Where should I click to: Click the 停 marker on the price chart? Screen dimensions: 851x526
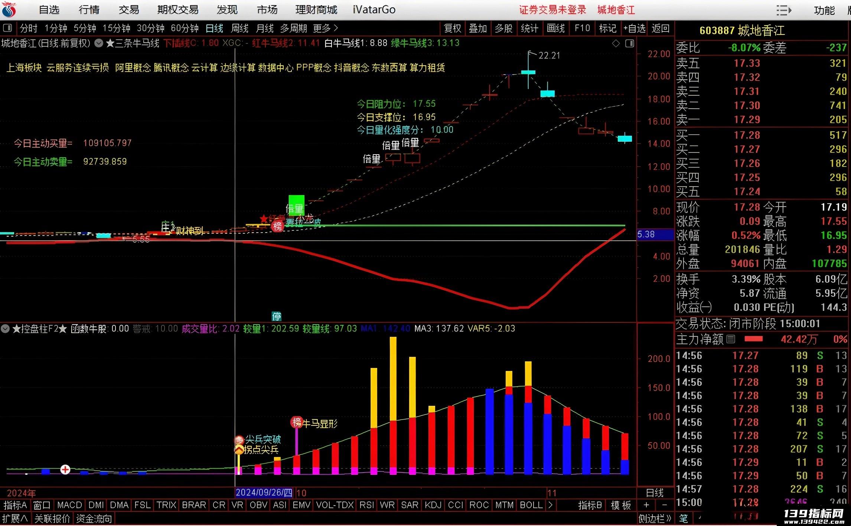coord(277,316)
